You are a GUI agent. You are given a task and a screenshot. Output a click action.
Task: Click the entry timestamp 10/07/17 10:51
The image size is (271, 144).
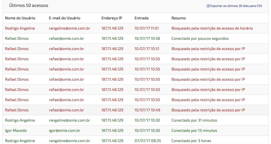pyautogui.click(x=147, y=49)
